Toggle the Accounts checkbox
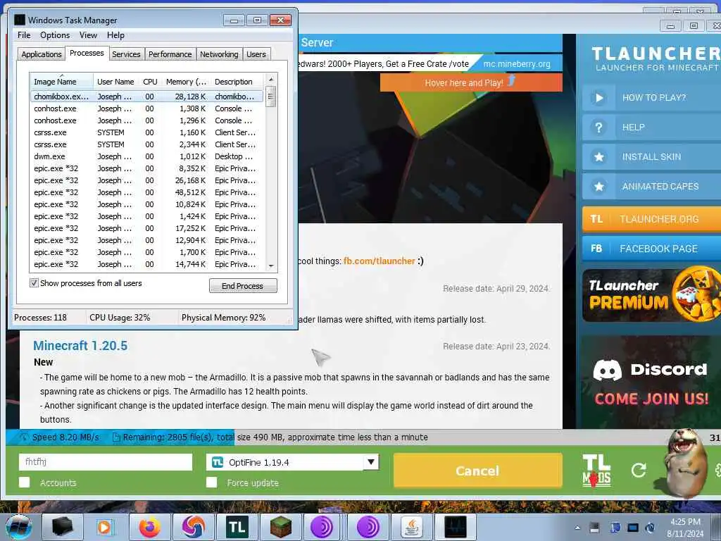721x541 pixels. (x=25, y=482)
